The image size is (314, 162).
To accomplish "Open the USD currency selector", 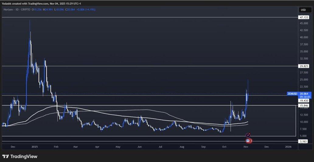I will pyautogui.click(x=304, y=10).
